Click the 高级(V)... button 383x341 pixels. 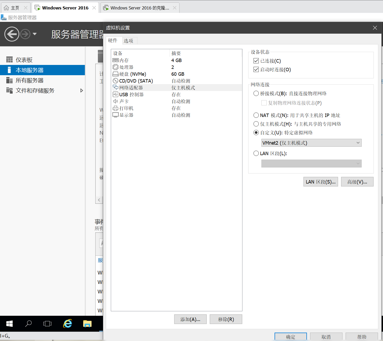[357, 182]
